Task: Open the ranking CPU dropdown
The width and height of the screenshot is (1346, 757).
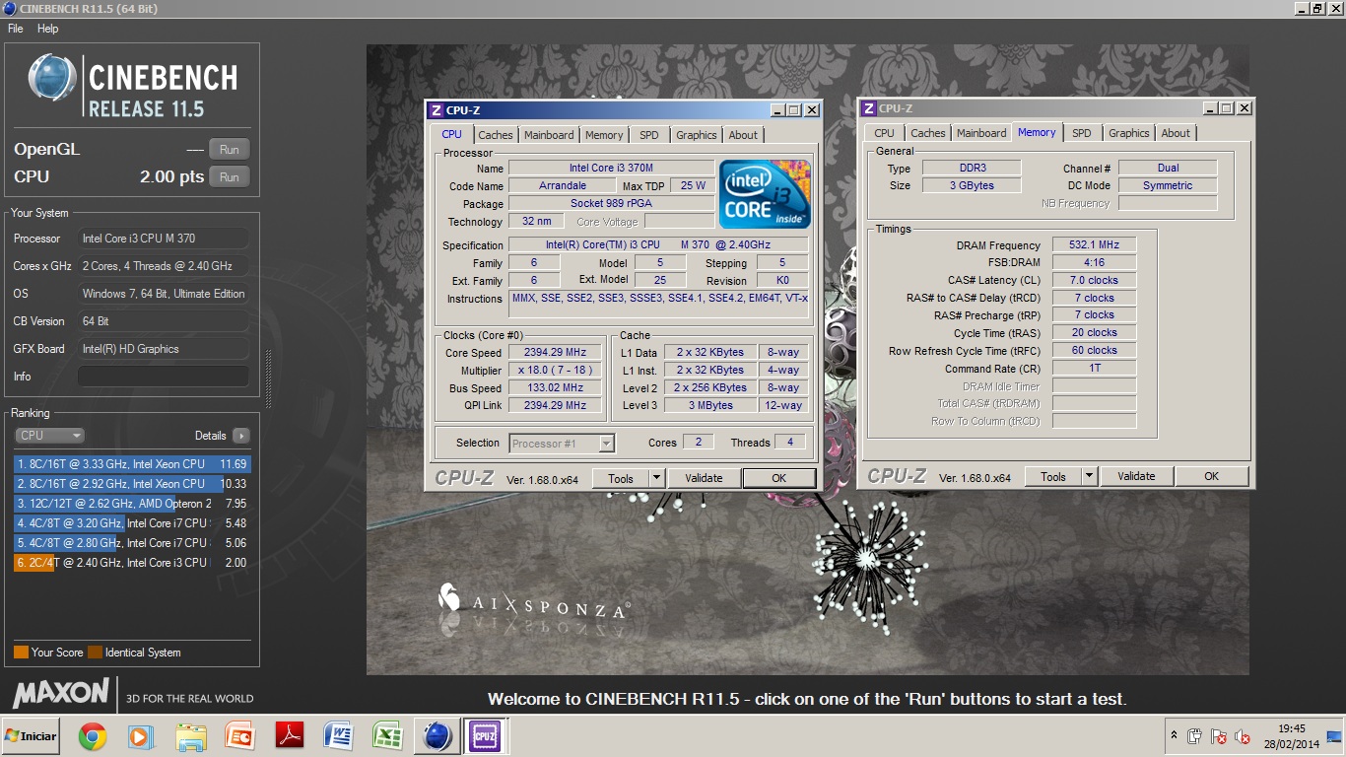Action: [49, 436]
